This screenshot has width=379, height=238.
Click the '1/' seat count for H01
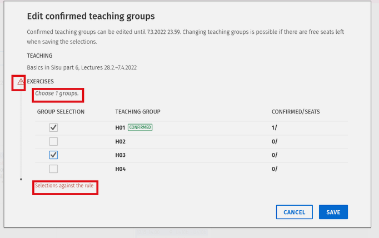coord(275,127)
